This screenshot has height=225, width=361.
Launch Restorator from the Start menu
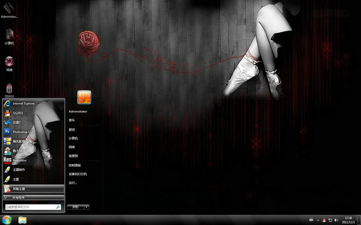[x=33, y=160]
